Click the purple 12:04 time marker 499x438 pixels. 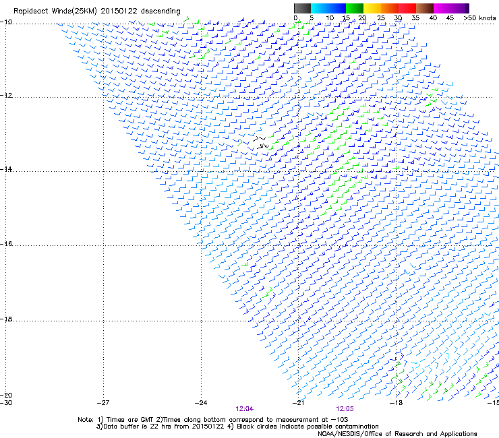tap(244, 409)
